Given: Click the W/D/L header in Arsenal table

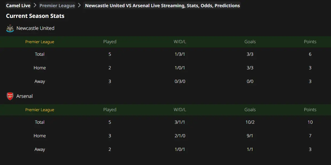Looking at the screenshot, I should [180, 110].
